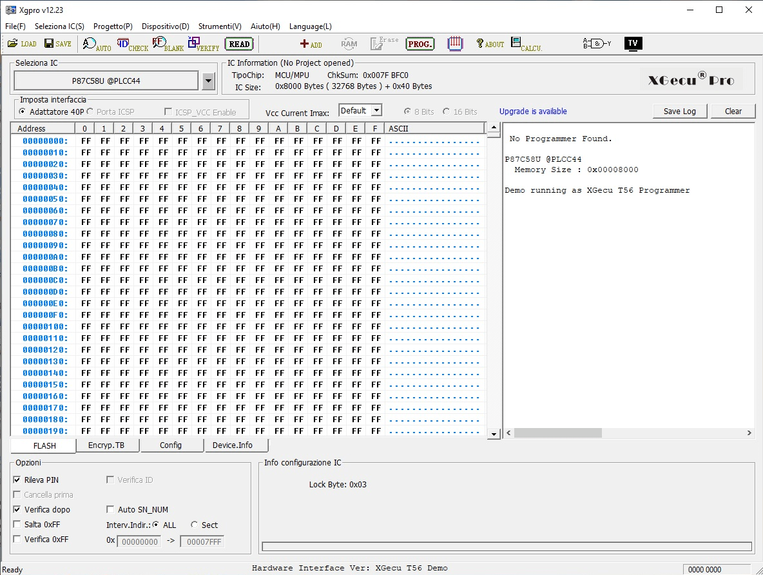This screenshot has height=575, width=763.
Task: Uncheck Rileva PIN checkbox
Action: (x=17, y=480)
